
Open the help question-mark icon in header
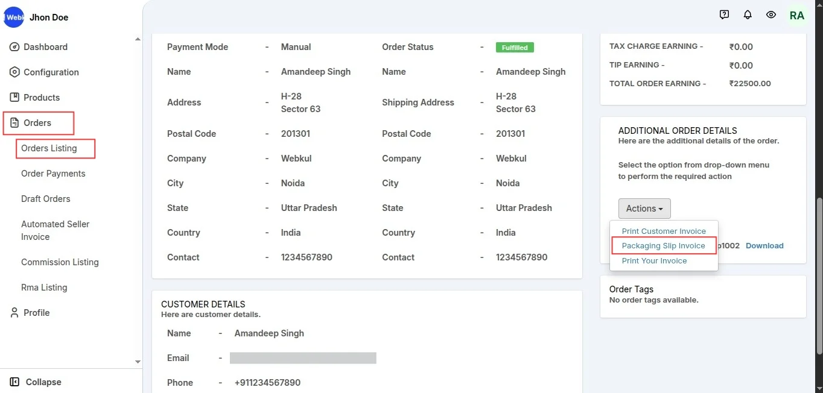(725, 15)
